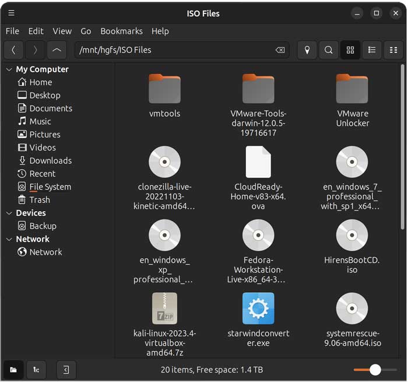Click the 'vmtools' file name label

pyautogui.click(x=164, y=114)
